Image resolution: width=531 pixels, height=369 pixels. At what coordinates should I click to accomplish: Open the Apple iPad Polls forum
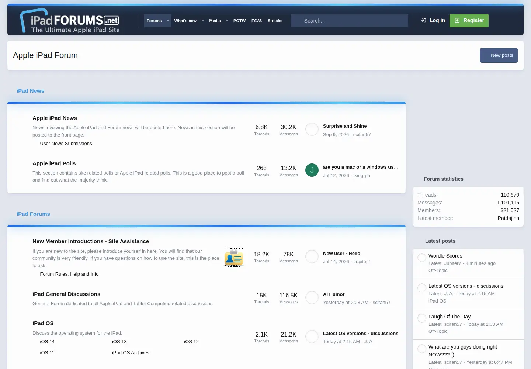tap(54, 163)
